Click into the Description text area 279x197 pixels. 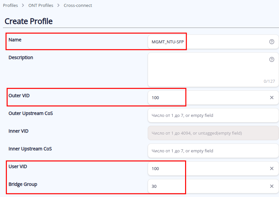click(207, 69)
